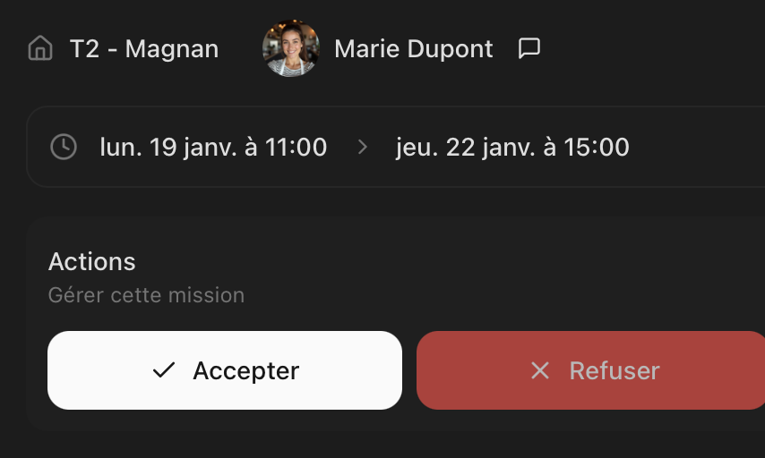Click the Marie Dupont name text
The height and width of the screenshot is (458, 765).
pos(413,48)
